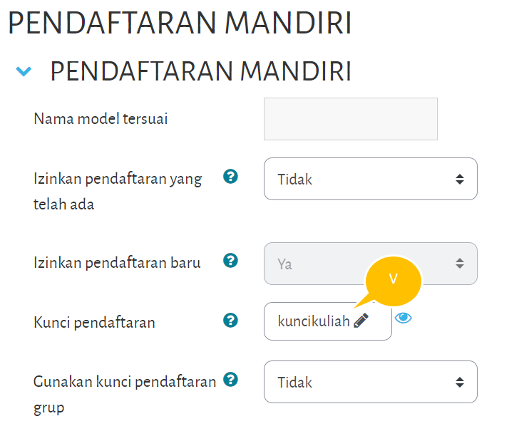Click the yellow V callout marker
Viewport: 529px width, 436px height.
coord(393,277)
